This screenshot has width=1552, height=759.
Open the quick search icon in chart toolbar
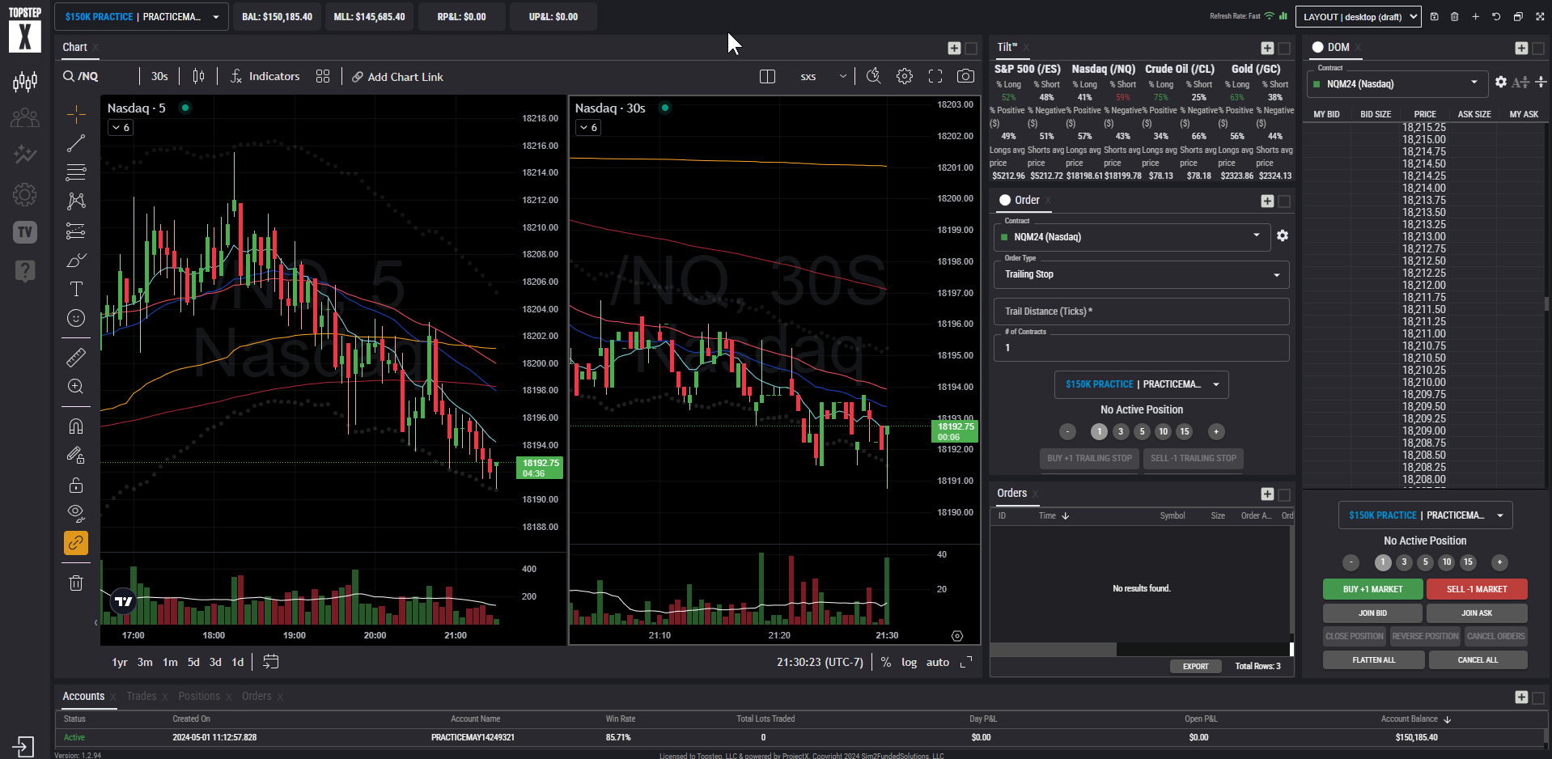coord(873,76)
